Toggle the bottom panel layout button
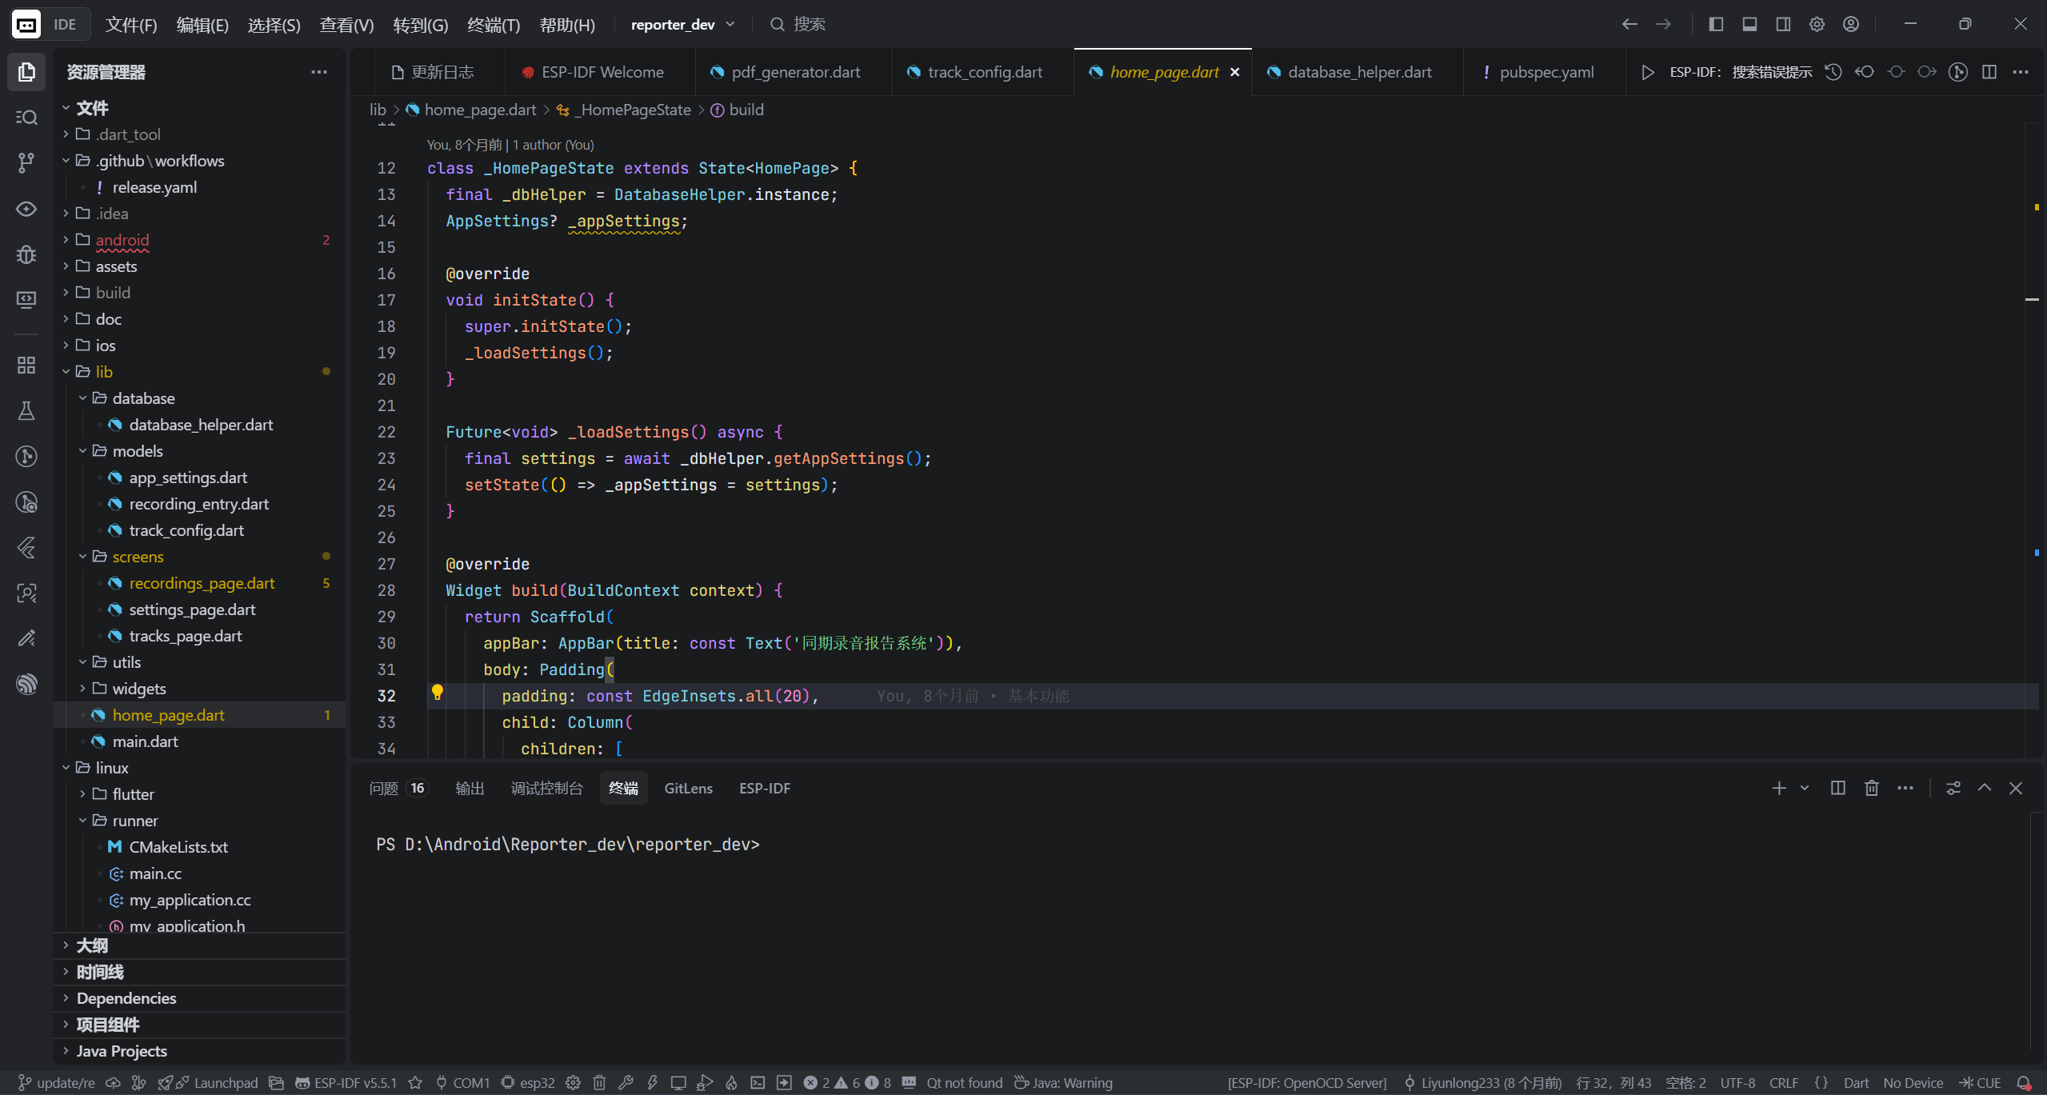2047x1095 pixels. 1749,24
